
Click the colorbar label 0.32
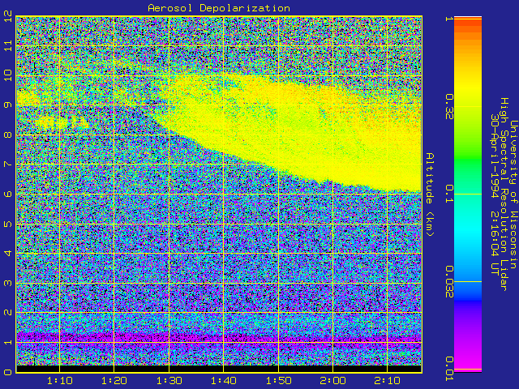tap(449, 106)
